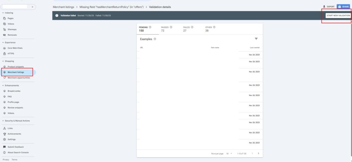The height and width of the screenshot is (162, 352).
Task: Open the Videos indexing report
Action: [x=11, y=24]
